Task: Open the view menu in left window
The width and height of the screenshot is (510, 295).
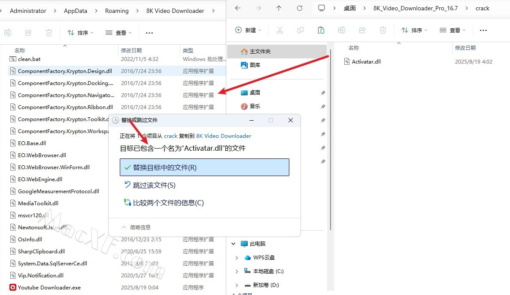Action: [x=118, y=33]
